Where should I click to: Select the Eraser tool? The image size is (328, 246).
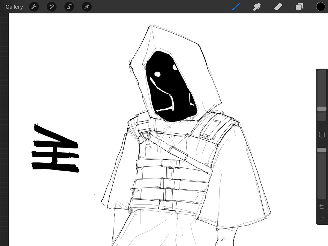point(278,7)
